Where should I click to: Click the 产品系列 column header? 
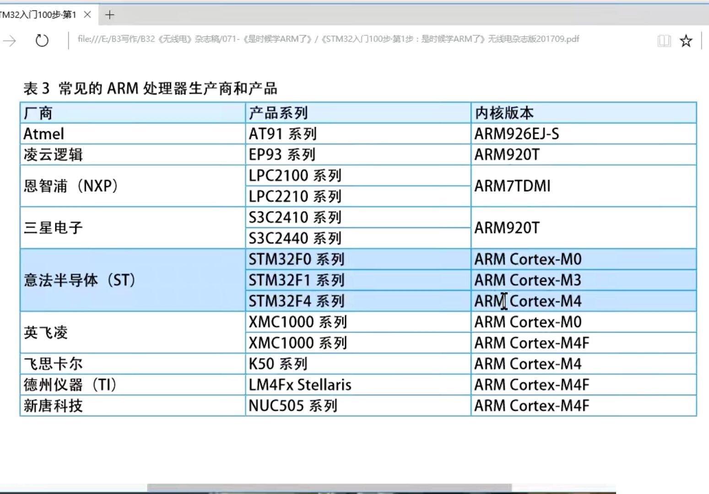358,113
